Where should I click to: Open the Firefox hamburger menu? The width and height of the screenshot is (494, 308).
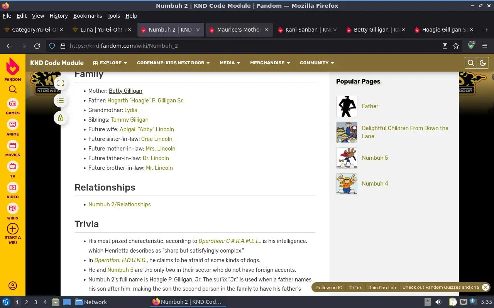click(485, 46)
